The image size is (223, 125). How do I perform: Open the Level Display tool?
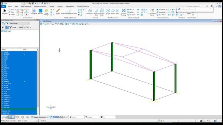[x=46, y=12]
